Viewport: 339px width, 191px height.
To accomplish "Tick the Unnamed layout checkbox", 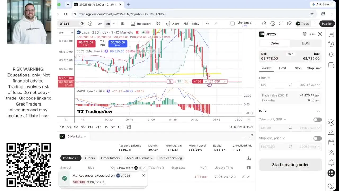I will tap(232, 24).
